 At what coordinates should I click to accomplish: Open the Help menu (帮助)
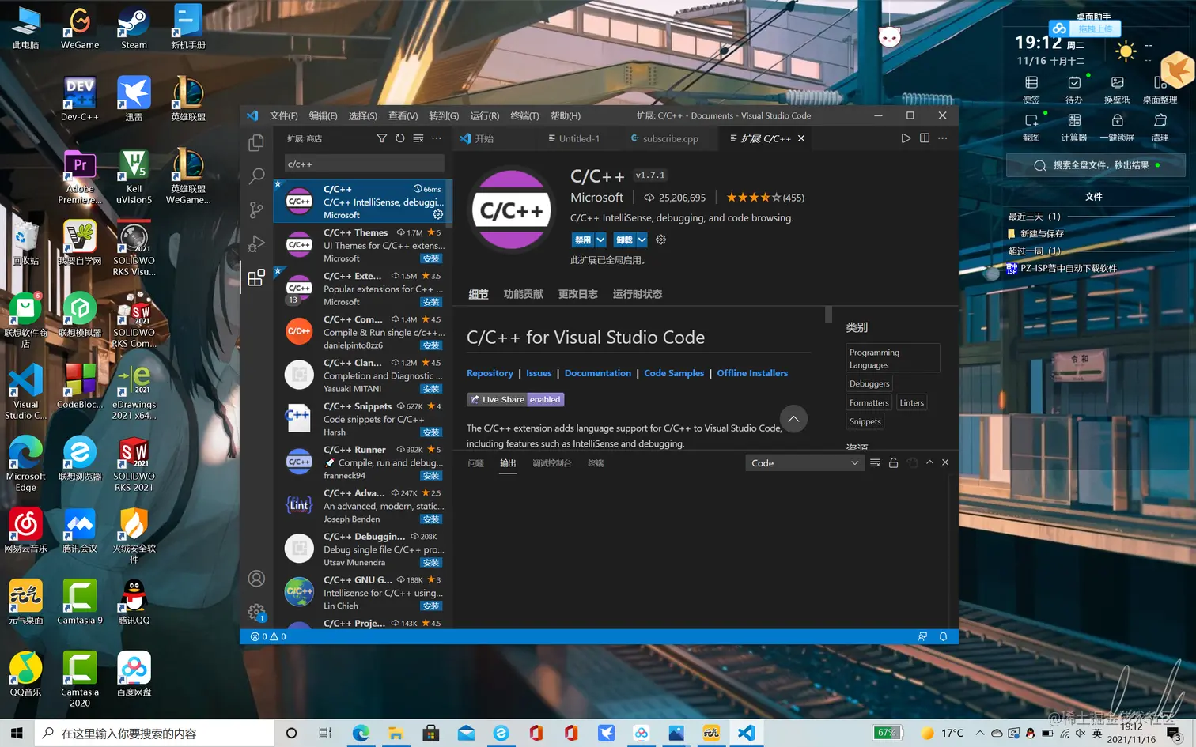point(565,115)
